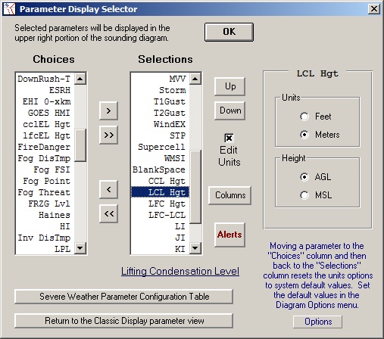
Task: Click the application icon in title bar
Action: 9,9
